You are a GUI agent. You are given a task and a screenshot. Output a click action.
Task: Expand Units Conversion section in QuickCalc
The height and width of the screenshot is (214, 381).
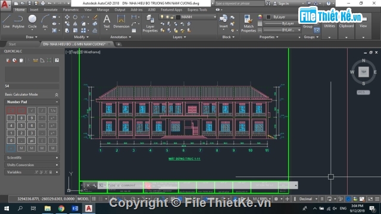click(x=32, y=165)
